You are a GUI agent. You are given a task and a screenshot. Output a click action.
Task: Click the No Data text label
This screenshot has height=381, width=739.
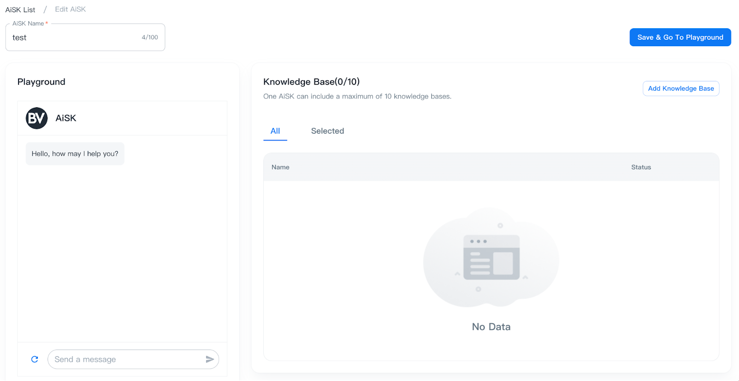click(x=491, y=327)
